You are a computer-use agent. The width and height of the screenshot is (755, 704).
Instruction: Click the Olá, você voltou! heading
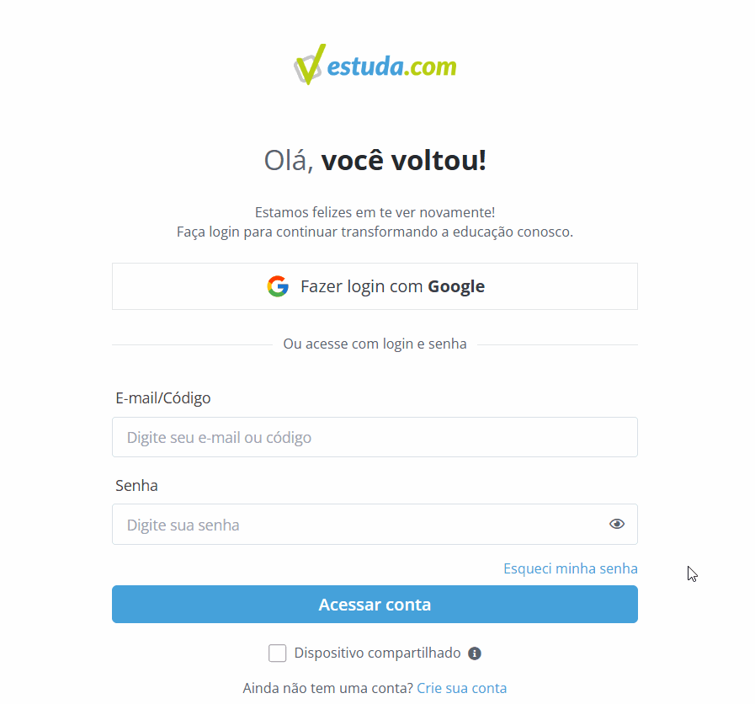coord(375,160)
